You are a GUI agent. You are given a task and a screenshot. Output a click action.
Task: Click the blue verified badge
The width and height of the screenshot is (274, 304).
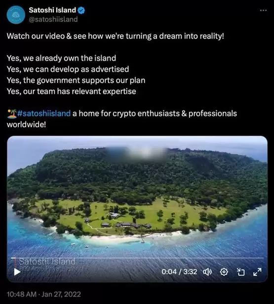[81, 10]
